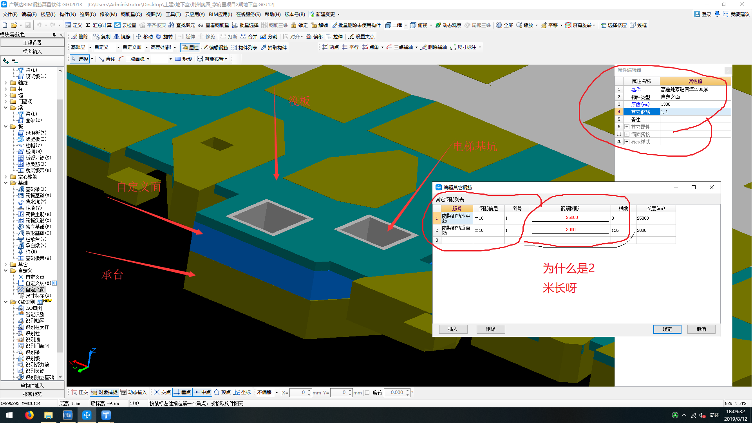This screenshot has height=423, width=752.
Task: Click the 两点 auxiliary axis tool
Action: (331, 47)
